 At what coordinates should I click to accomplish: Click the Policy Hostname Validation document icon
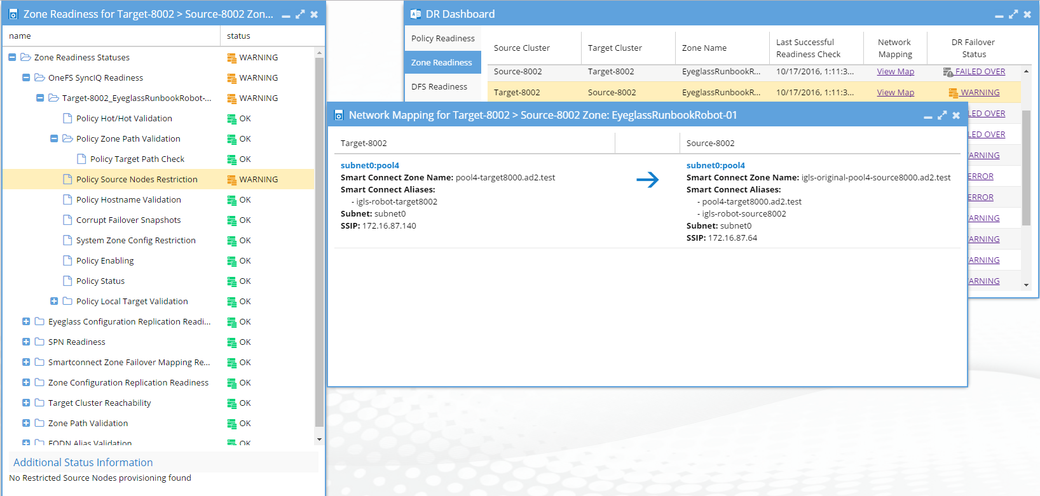point(67,199)
